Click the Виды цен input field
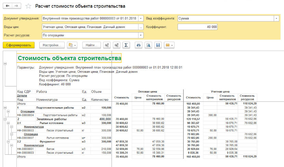The height and width of the screenshot is (167, 284). (x=90, y=27)
